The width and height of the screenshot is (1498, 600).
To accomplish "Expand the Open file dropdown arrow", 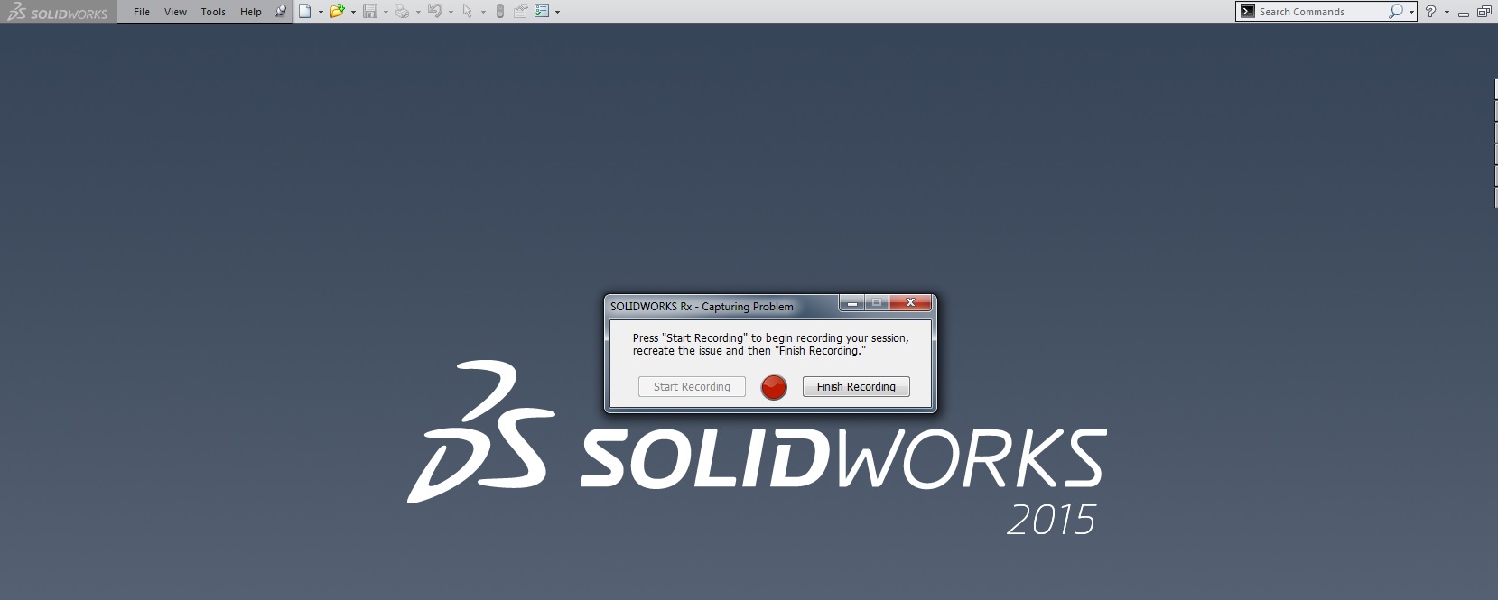I will 353,13.
